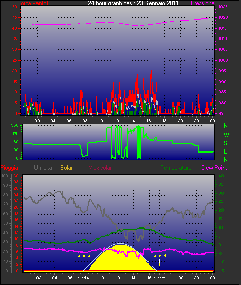The height and width of the screenshot is (285, 241).
Task: Click the yellow 'sunrise' label inside the chart
Action: (x=84, y=256)
